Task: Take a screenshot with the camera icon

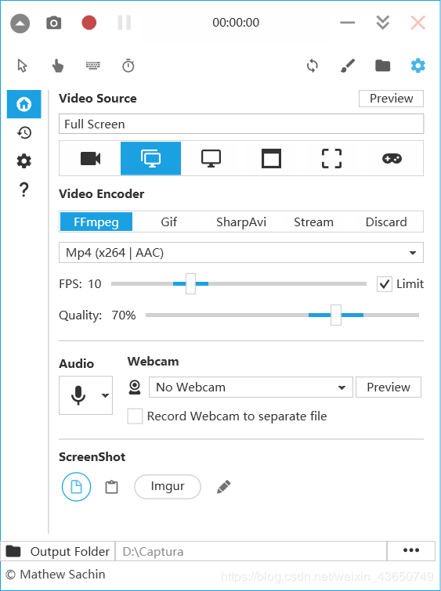Action: click(x=53, y=23)
